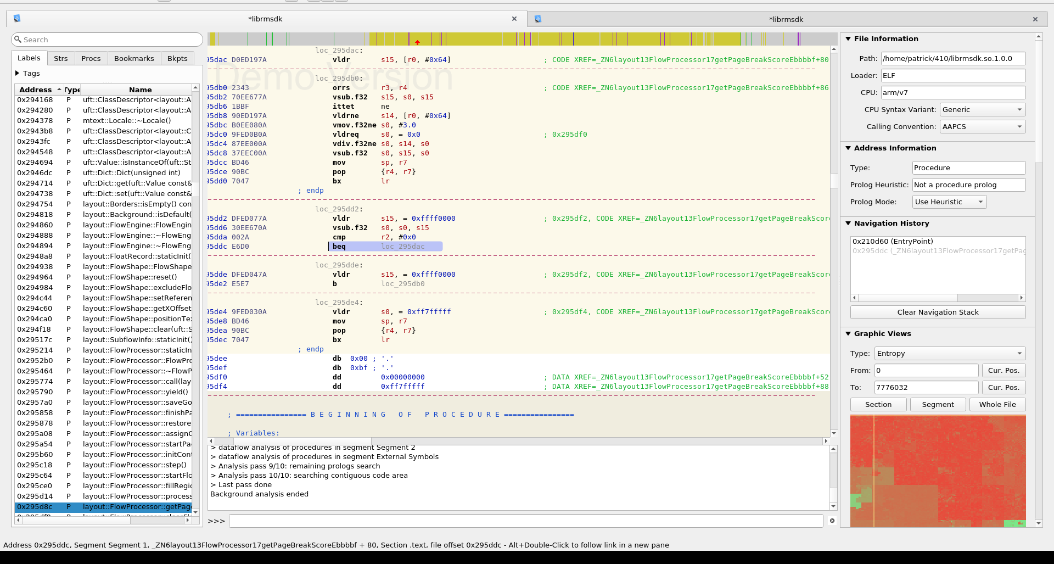Click the first librmsdk tab's document icon
Viewport: 1054px width, 564px height.
(x=17, y=19)
